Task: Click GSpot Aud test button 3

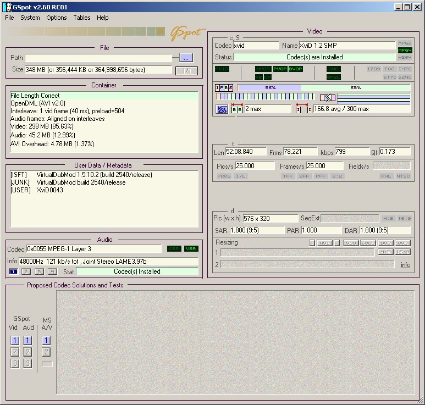Action: click(27, 363)
